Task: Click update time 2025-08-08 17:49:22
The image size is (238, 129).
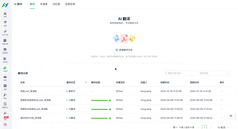Action: point(201,118)
